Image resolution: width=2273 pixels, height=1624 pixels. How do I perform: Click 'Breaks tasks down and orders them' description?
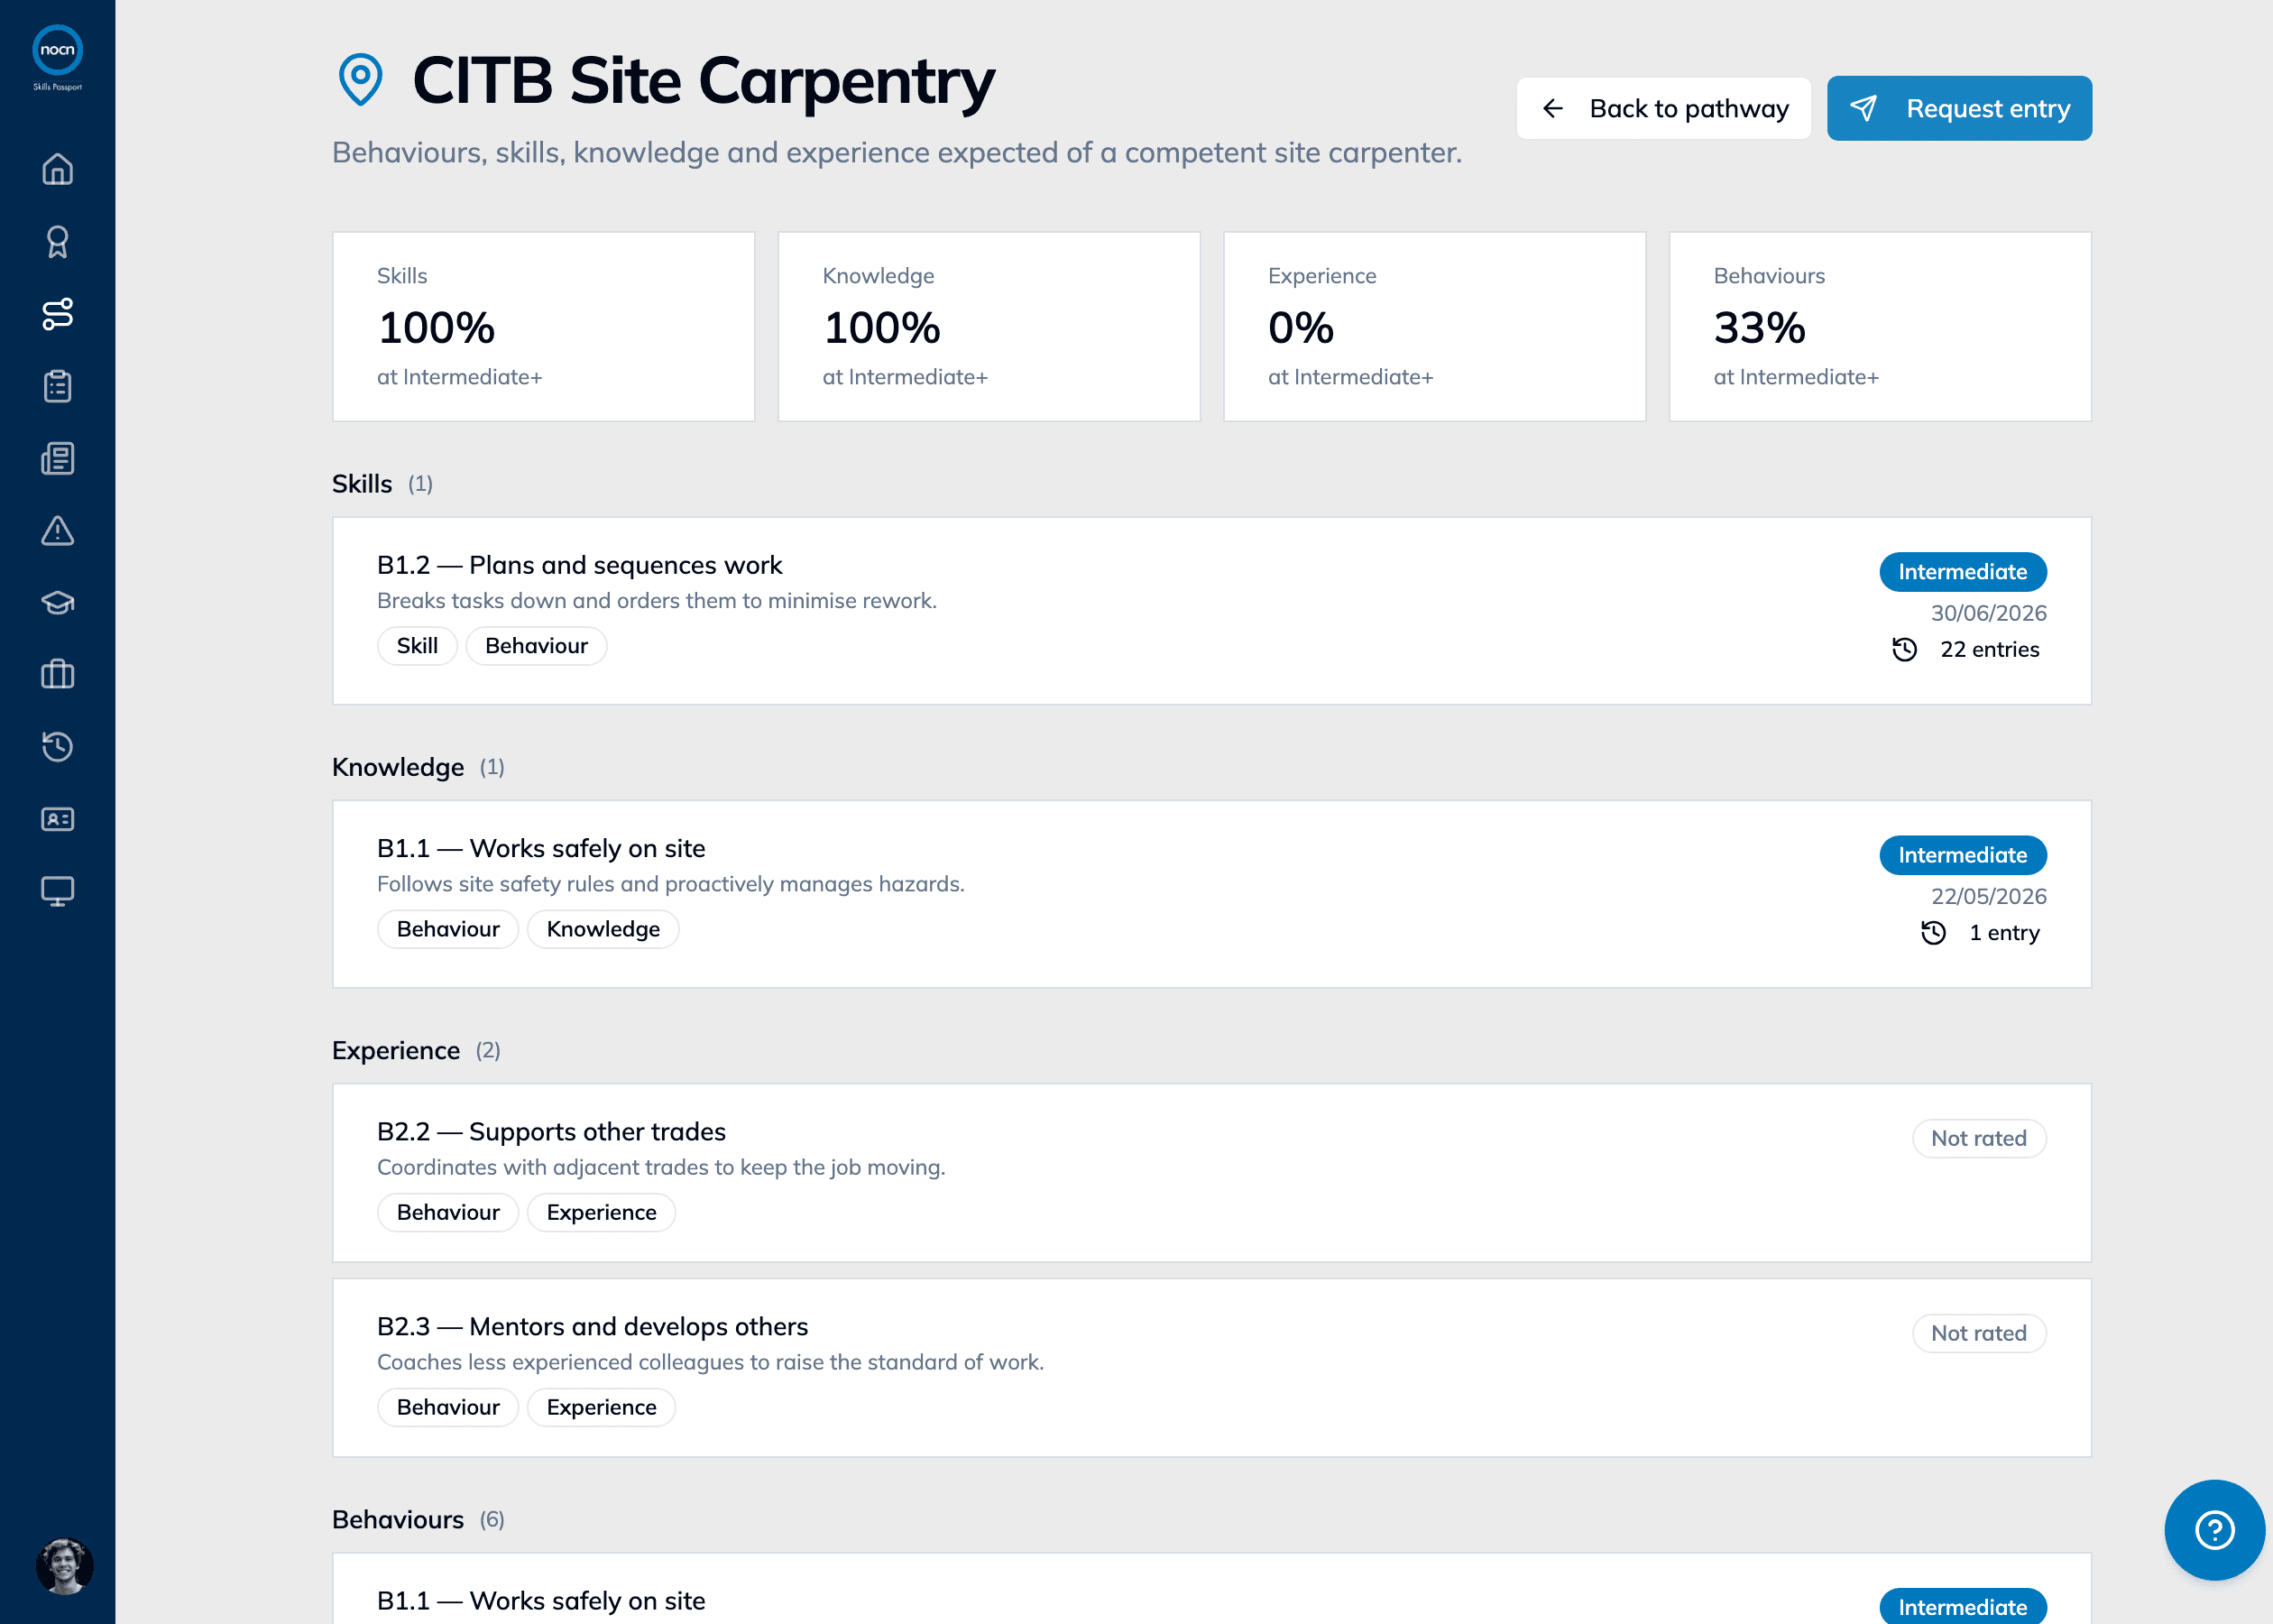657,600
